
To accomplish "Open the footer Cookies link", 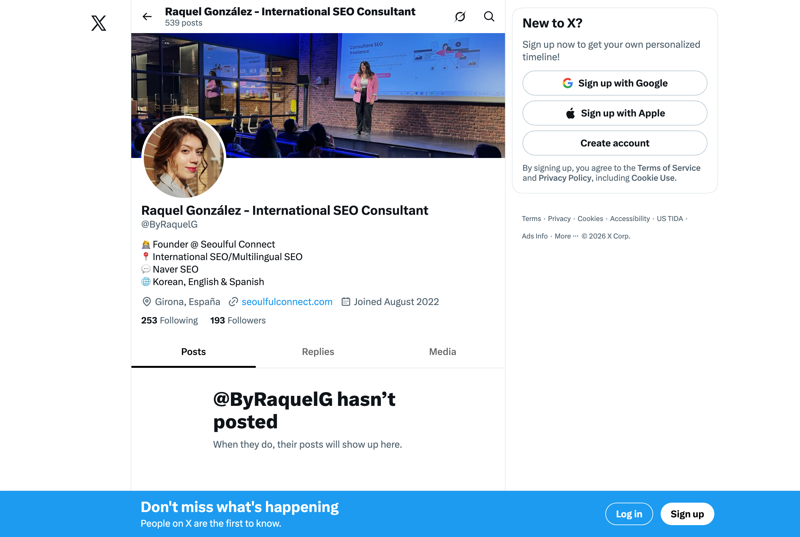I will point(590,219).
